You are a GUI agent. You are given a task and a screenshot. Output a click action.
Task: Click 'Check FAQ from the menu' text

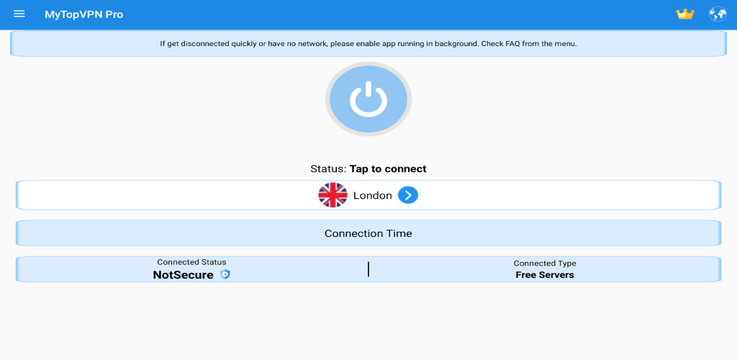pos(528,44)
